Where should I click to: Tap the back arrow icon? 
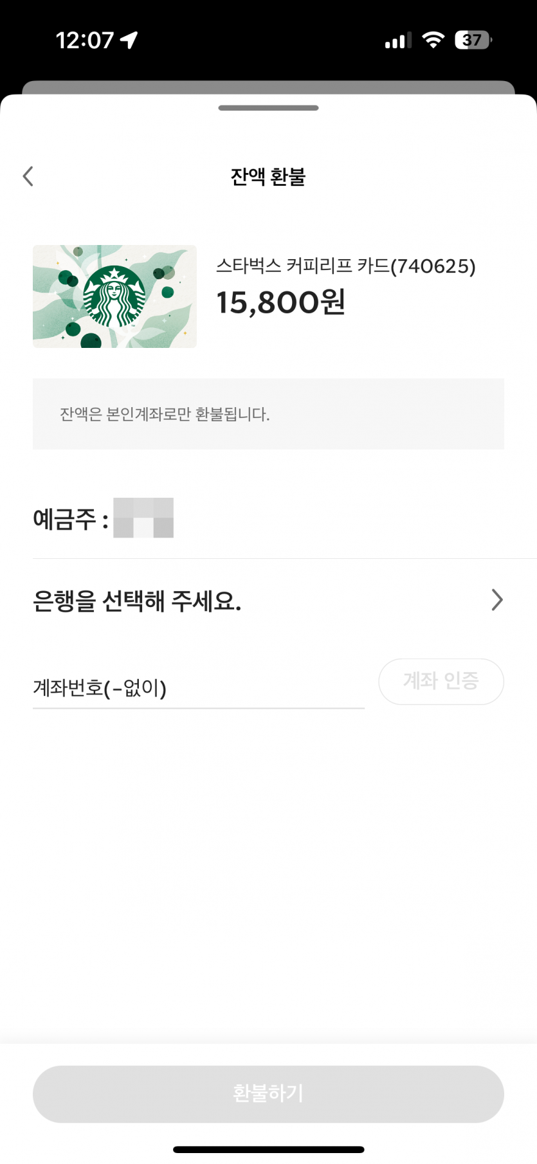click(x=28, y=176)
